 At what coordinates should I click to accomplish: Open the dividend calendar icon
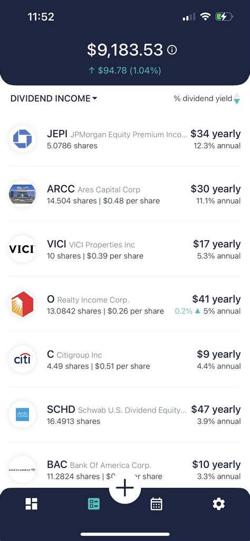tap(156, 504)
